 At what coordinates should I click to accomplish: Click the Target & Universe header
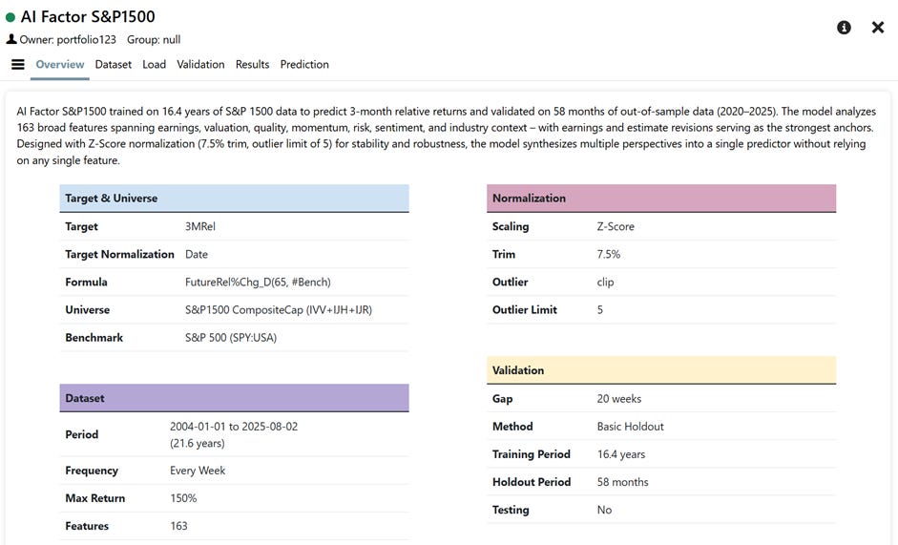coord(234,199)
